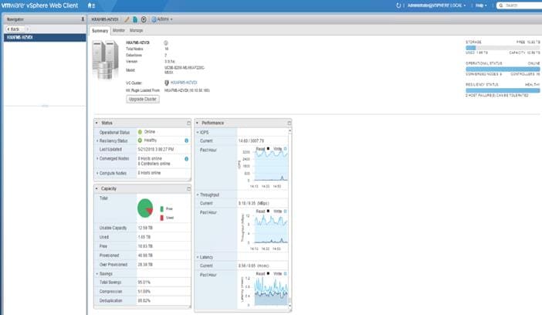The width and height of the screenshot is (542, 315).
Task: Expand the Converged Nodes row
Action: tap(97, 159)
